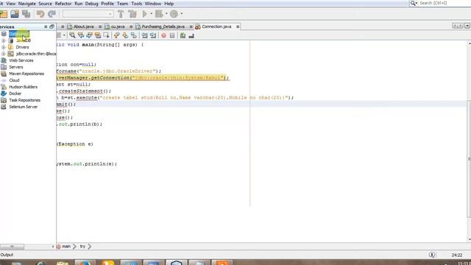
Task: Click Find Selection magnifier in editor toolbar
Action: pos(72,35)
